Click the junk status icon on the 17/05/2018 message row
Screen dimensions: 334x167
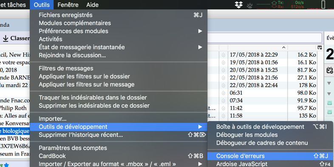[x=224, y=55]
